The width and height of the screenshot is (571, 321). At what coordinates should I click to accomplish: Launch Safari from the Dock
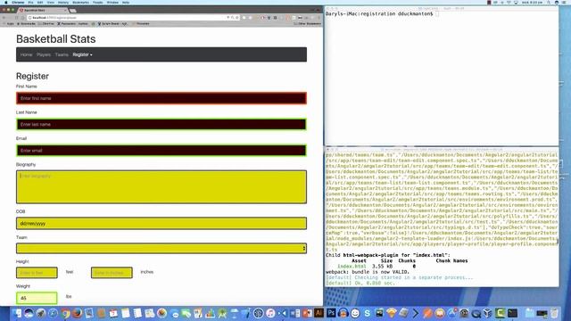tap(54, 313)
